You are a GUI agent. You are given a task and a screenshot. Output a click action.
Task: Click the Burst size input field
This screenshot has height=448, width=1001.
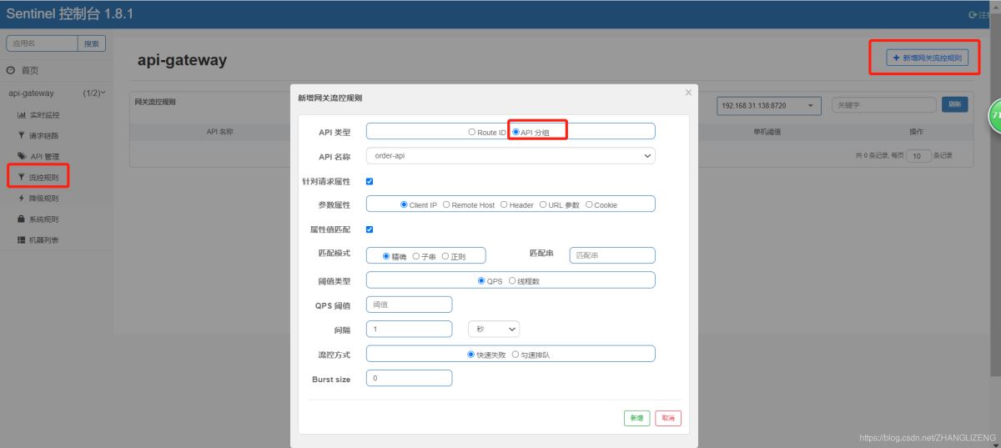(409, 378)
